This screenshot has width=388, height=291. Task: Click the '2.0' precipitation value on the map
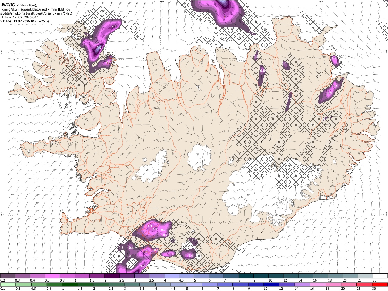(114, 26)
